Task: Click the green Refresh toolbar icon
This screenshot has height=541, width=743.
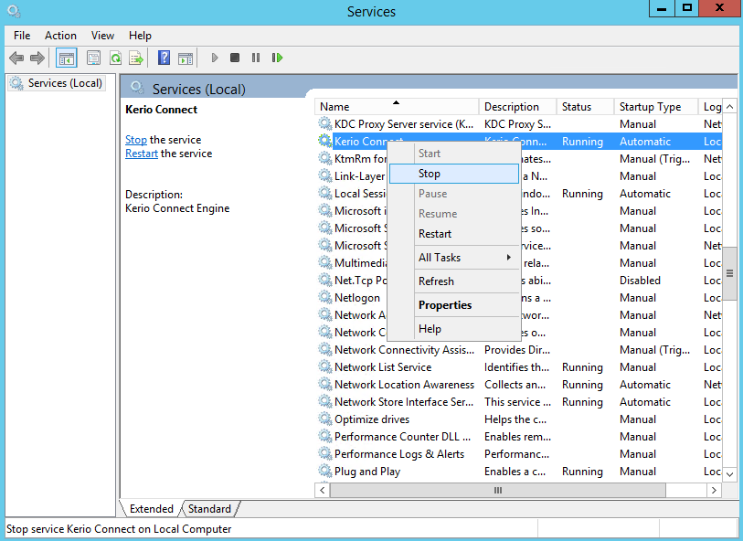Action: (115, 58)
